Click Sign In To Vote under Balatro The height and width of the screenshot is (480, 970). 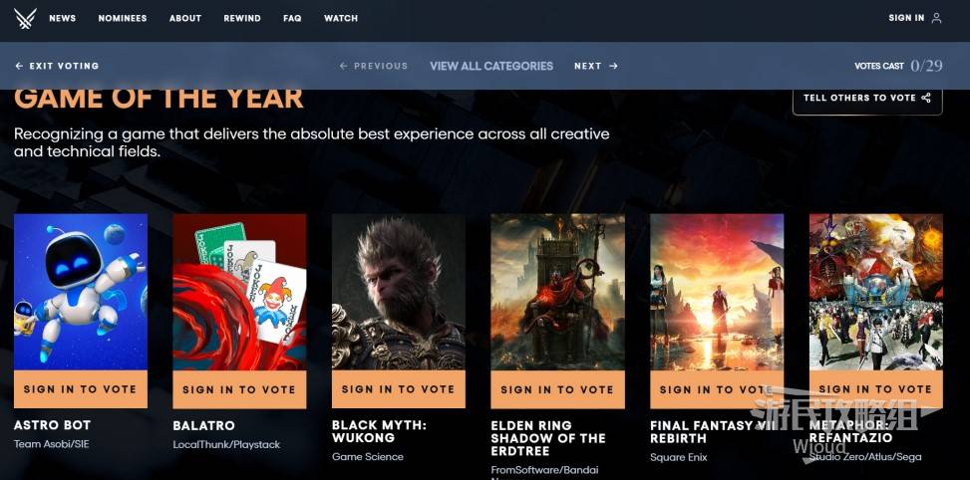[x=239, y=389]
